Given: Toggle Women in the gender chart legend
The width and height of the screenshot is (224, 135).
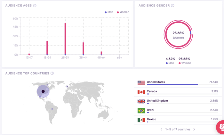Looking at the screenshot, I should (x=184, y=63).
